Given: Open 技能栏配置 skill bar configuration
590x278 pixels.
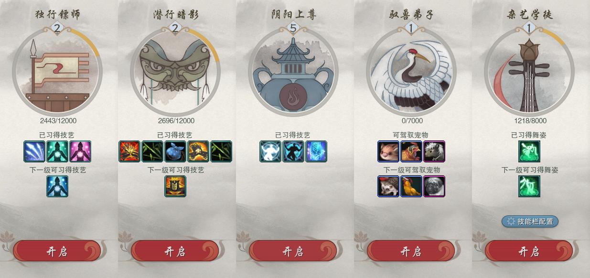Looking at the screenshot, I should point(530,221).
